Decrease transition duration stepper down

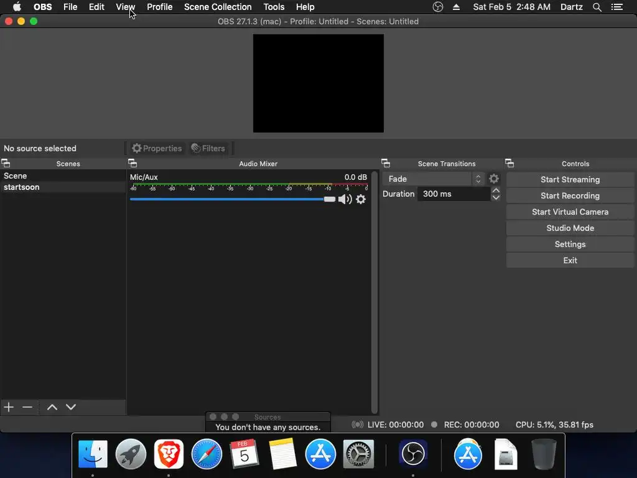[x=496, y=197]
